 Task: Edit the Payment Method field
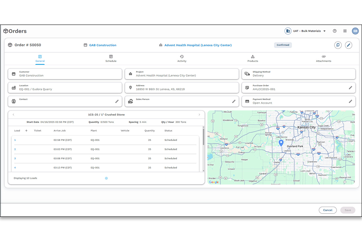350,102
